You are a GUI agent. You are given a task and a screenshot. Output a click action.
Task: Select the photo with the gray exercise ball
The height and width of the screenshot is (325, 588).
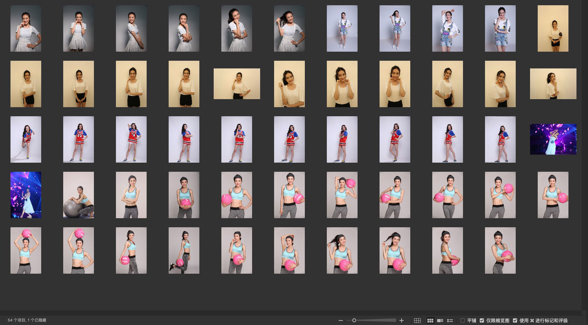(x=79, y=195)
